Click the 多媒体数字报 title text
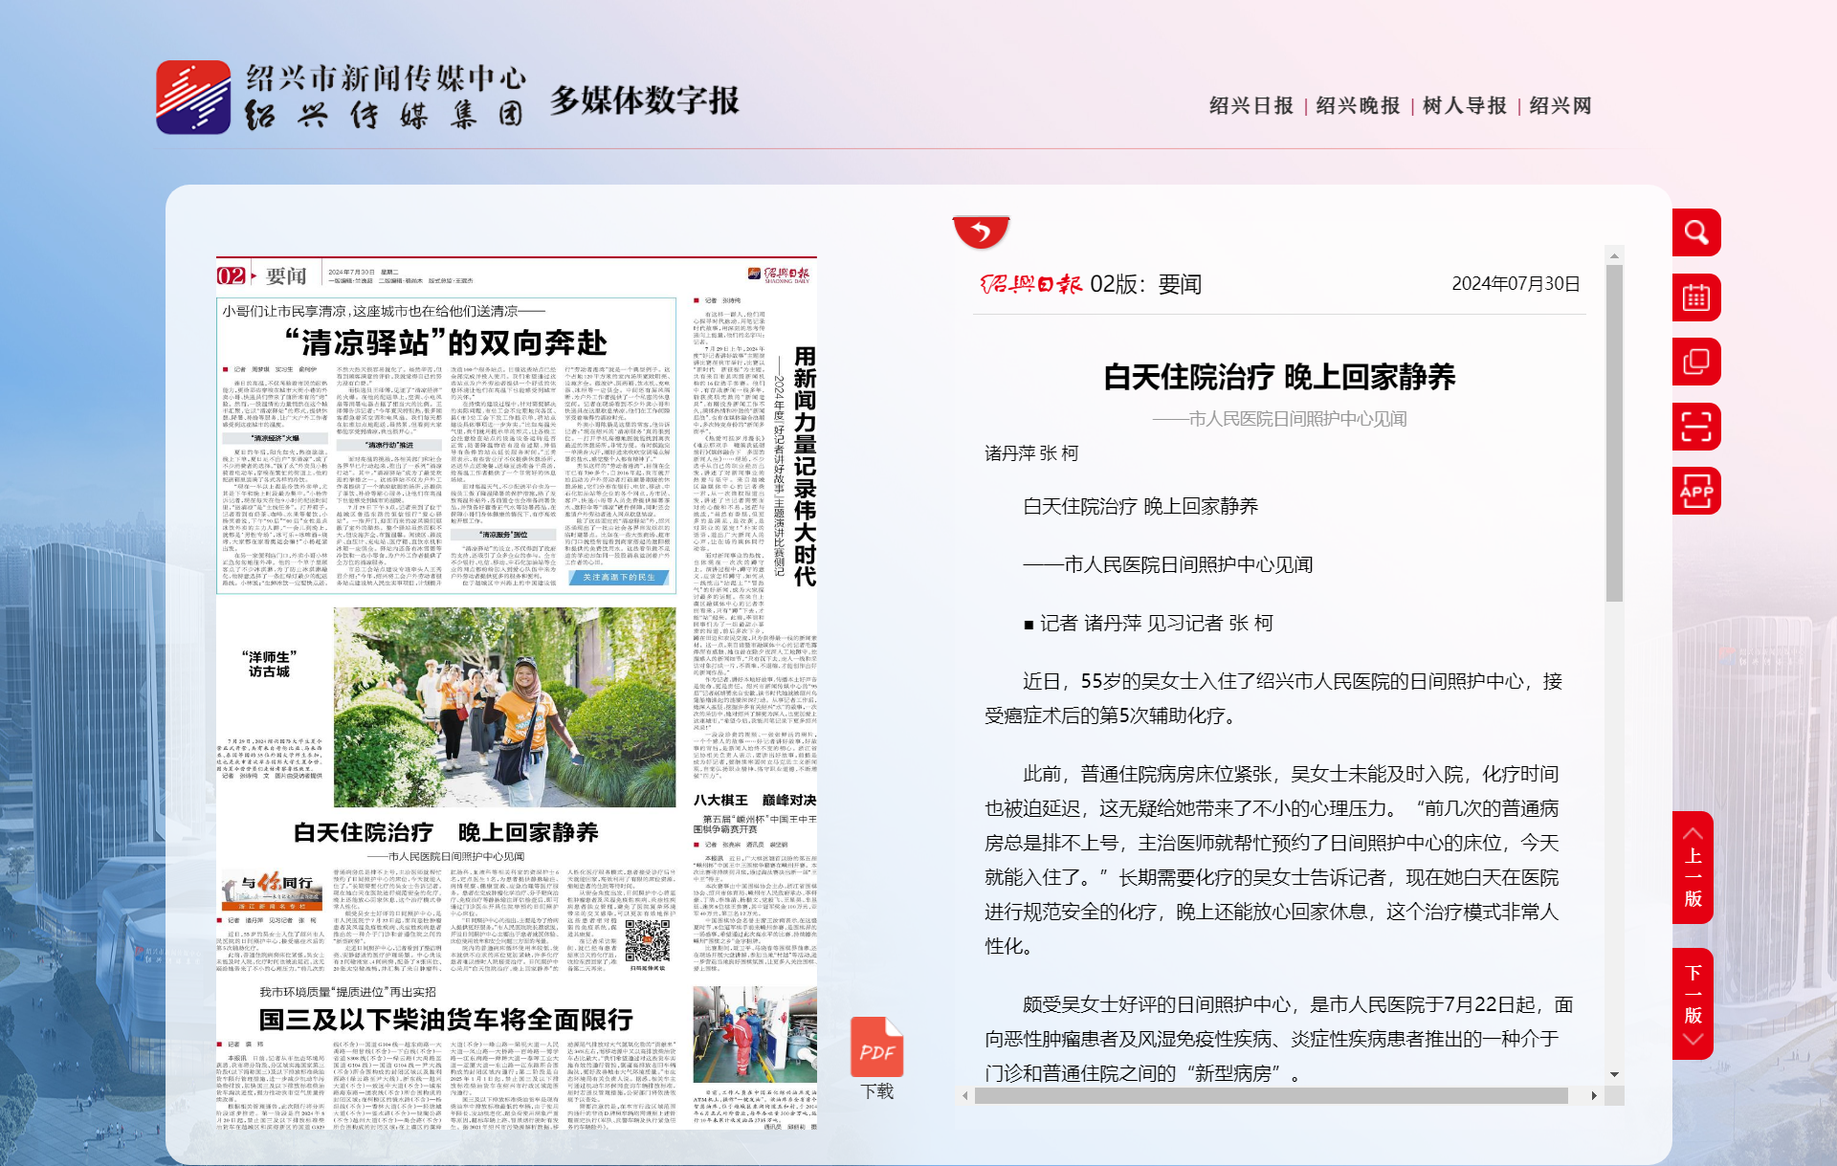The image size is (1837, 1166). click(644, 99)
